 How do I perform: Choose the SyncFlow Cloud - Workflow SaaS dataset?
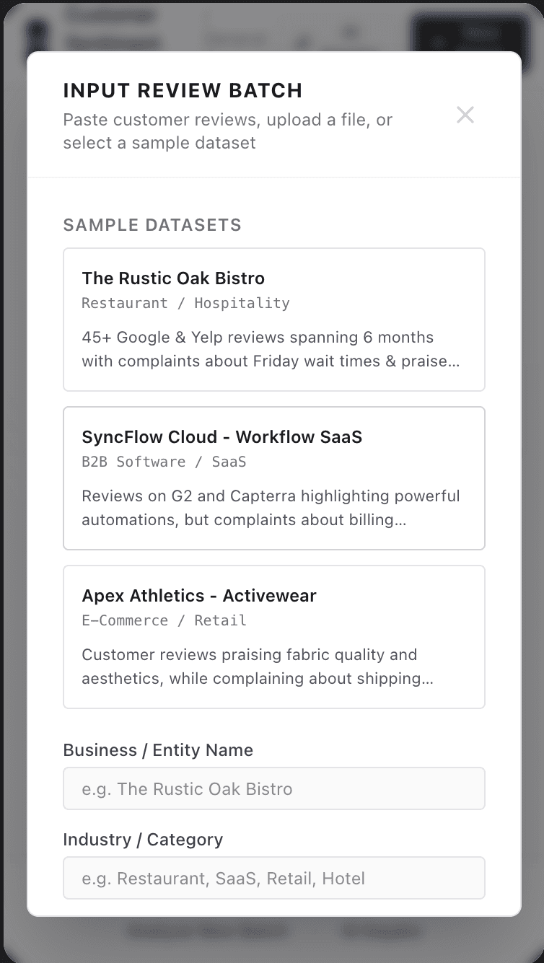click(x=274, y=478)
